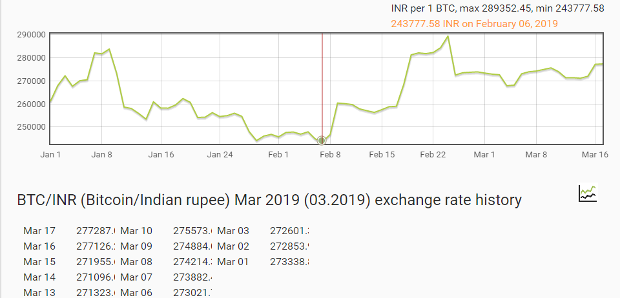Click the Mar 1 x-axis label

pos(484,155)
